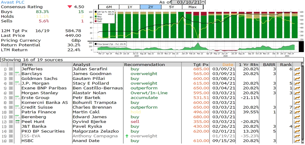Switch chart range to 1Y

pos(130,7)
